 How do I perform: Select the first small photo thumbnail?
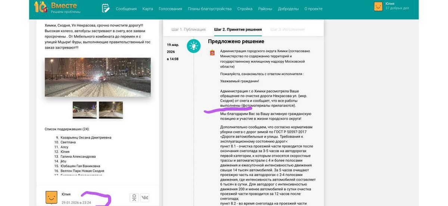coord(85,110)
